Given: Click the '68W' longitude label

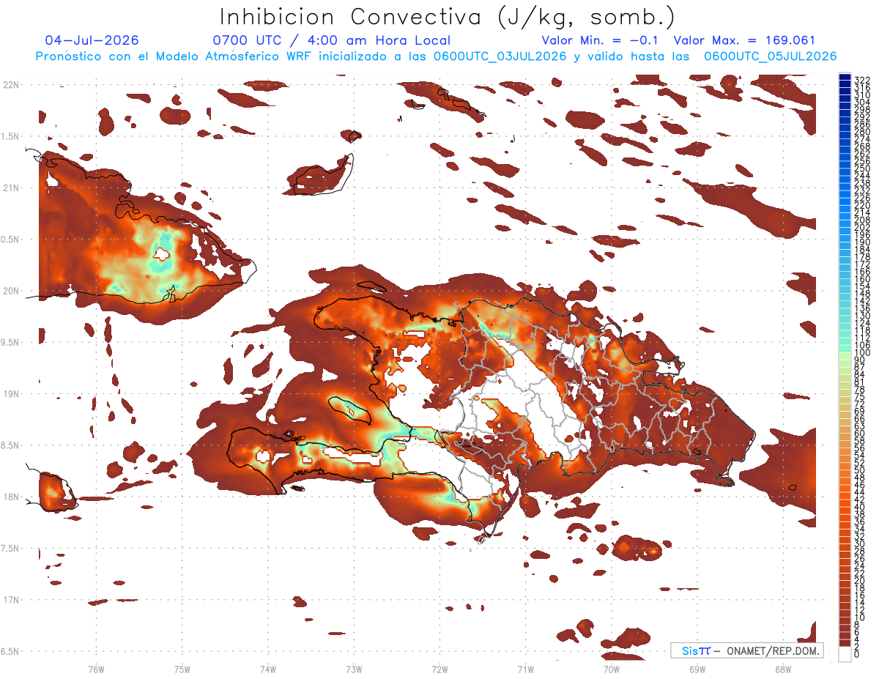Looking at the screenshot, I should pyautogui.click(x=782, y=669).
